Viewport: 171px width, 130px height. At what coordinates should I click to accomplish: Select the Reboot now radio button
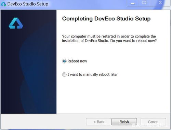[x=64, y=61]
